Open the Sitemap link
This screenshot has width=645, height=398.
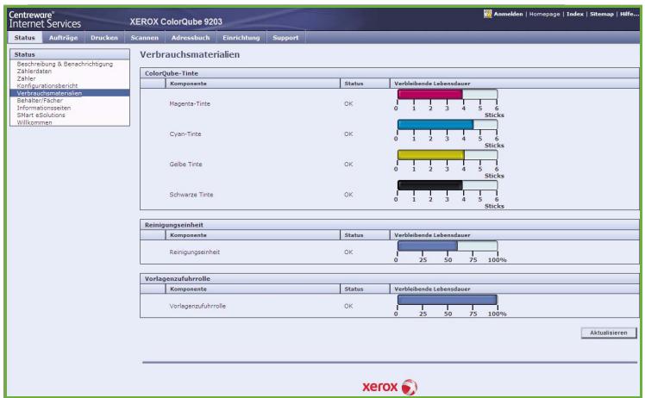coord(601,14)
